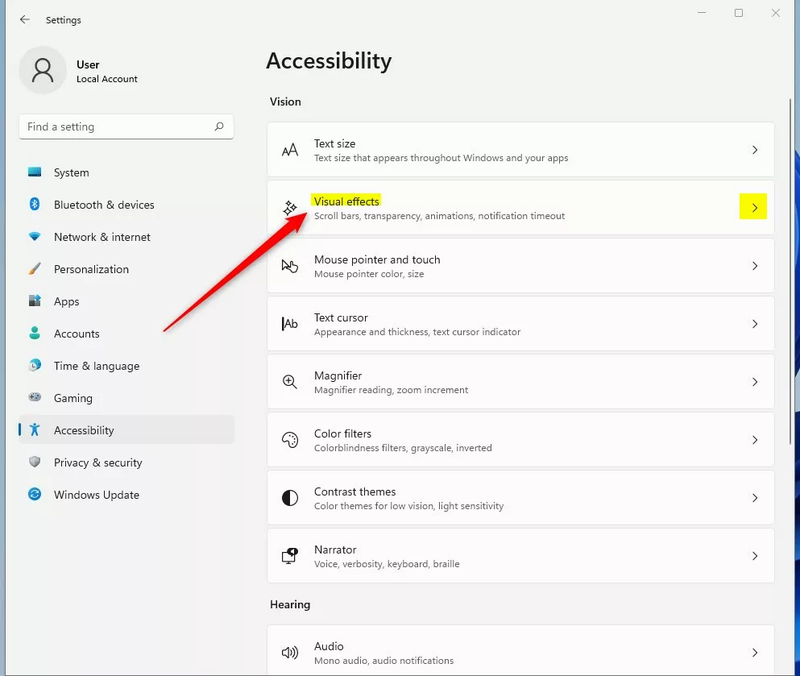Click the 'Settings' window title text
The width and height of the screenshot is (800, 676).
tap(64, 20)
